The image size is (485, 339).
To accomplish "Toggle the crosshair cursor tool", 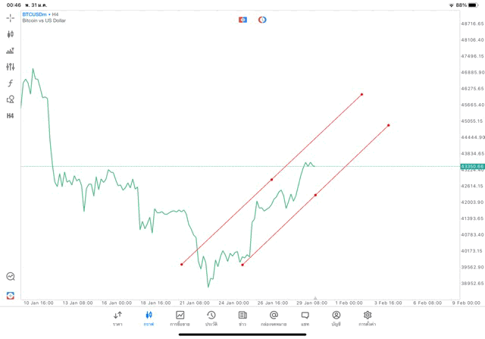I will click(11, 17).
